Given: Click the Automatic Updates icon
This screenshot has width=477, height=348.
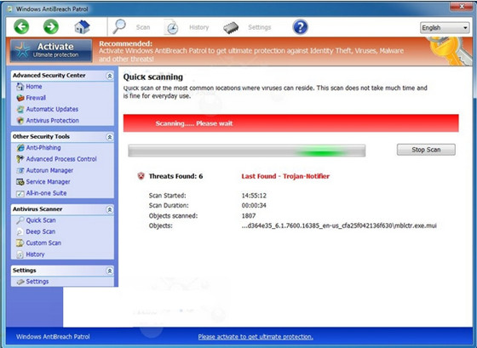Looking at the screenshot, I should (x=20, y=109).
